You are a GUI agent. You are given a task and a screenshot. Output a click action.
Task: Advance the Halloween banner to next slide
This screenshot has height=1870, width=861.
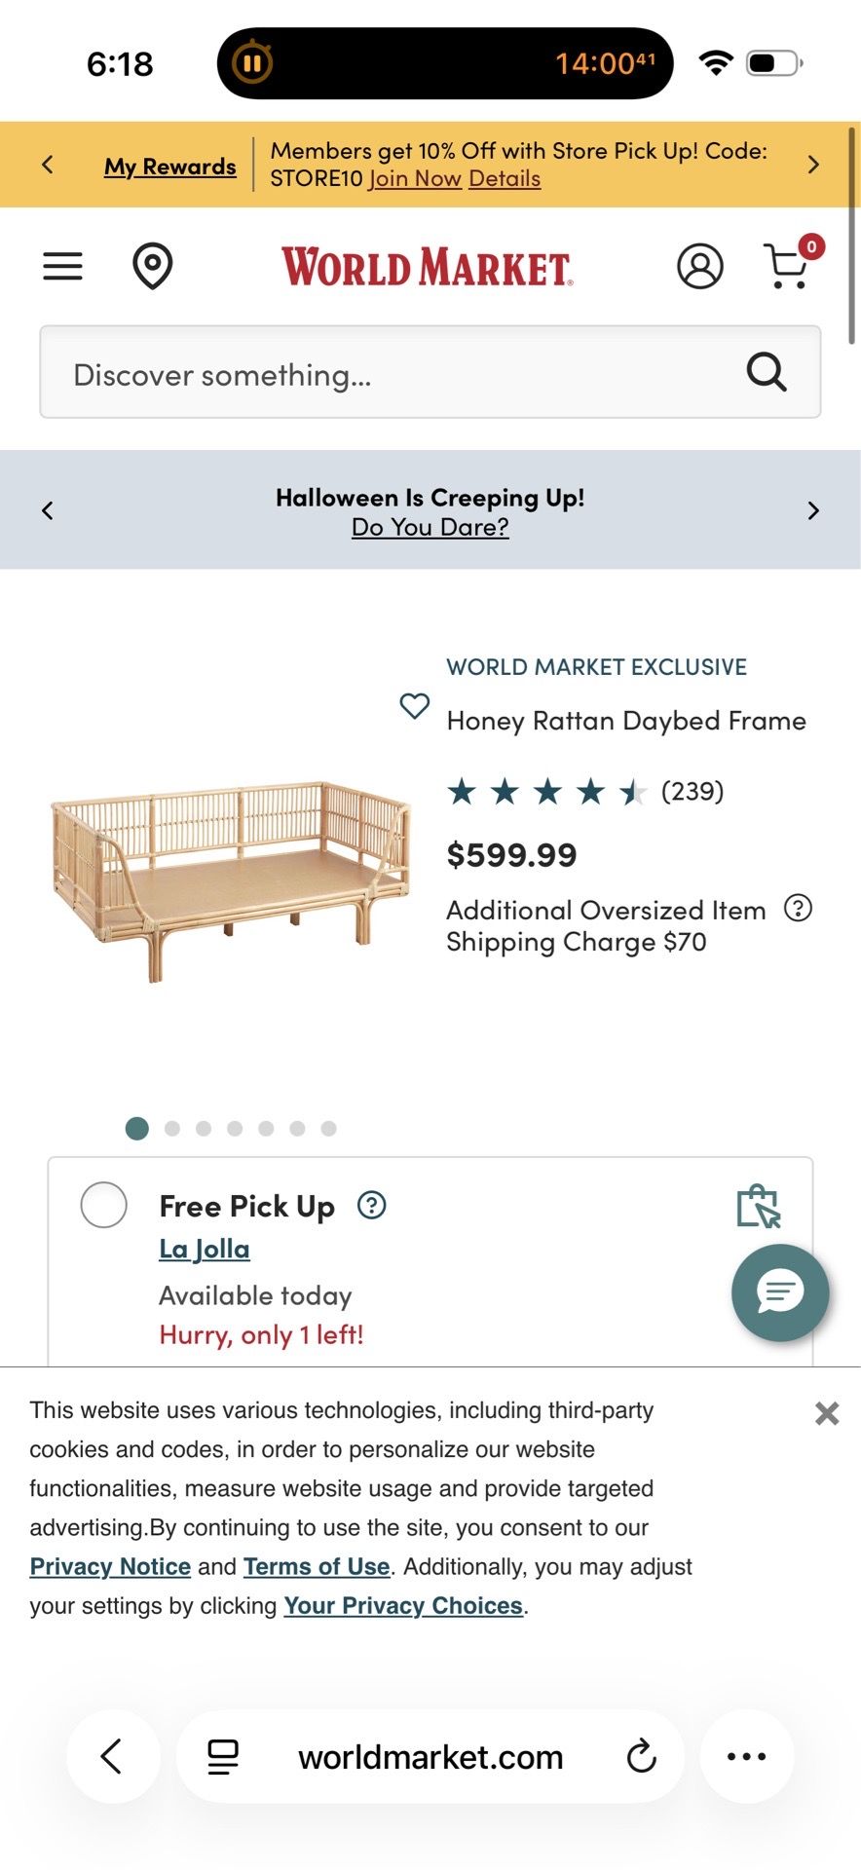pyautogui.click(x=813, y=510)
